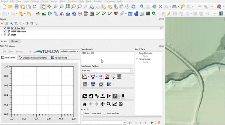The width and height of the screenshot is (225, 125).
Task: Click the refresh results icon in TUFLOW Viewer
Action: pos(84,96)
